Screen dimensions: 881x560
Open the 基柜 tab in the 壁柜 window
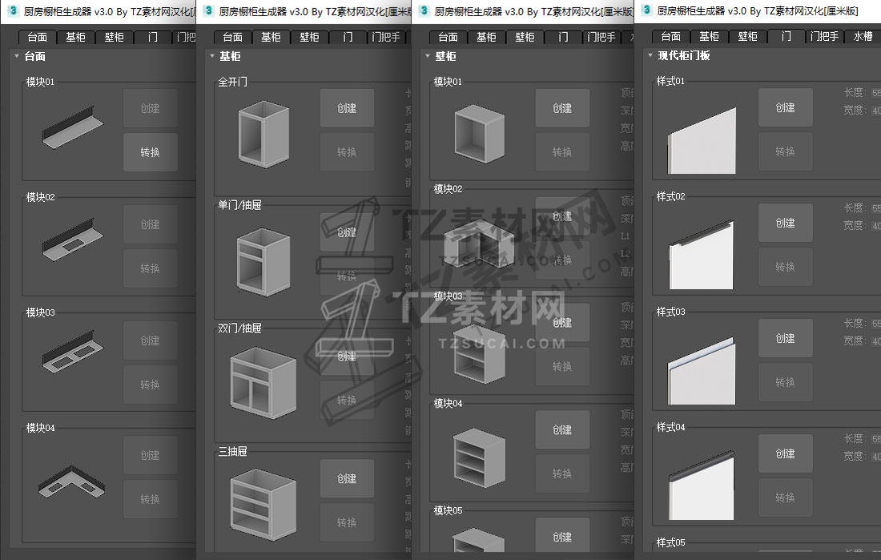click(486, 37)
